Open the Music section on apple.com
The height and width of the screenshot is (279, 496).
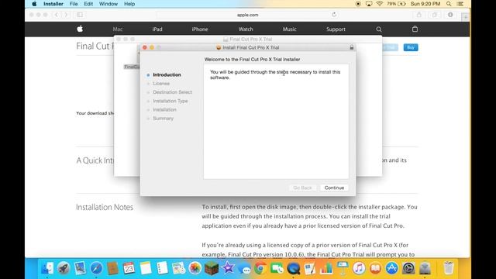289,29
